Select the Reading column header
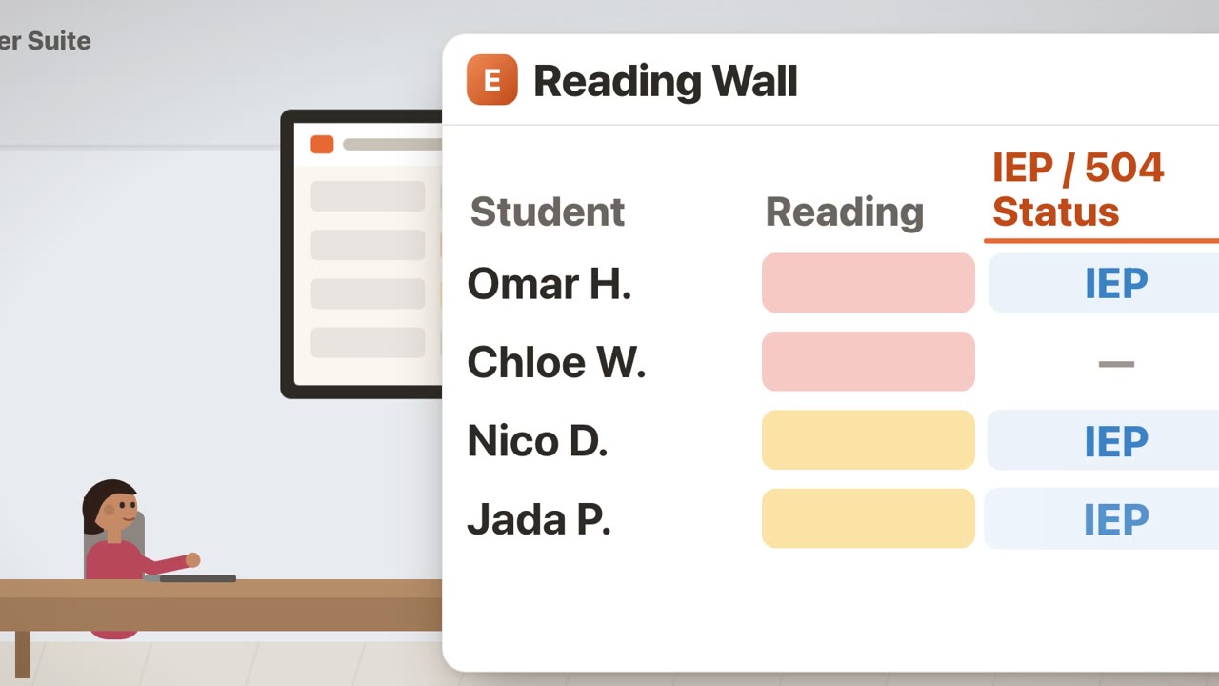The width and height of the screenshot is (1219, 686). (845, 212)
